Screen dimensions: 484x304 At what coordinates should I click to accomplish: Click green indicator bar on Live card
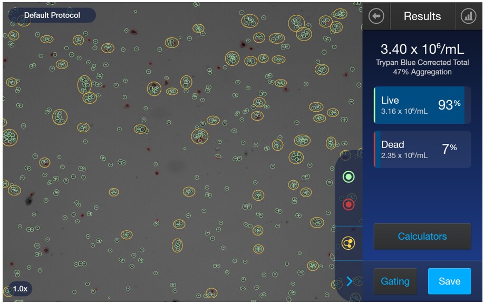click(x=374, y=105)
